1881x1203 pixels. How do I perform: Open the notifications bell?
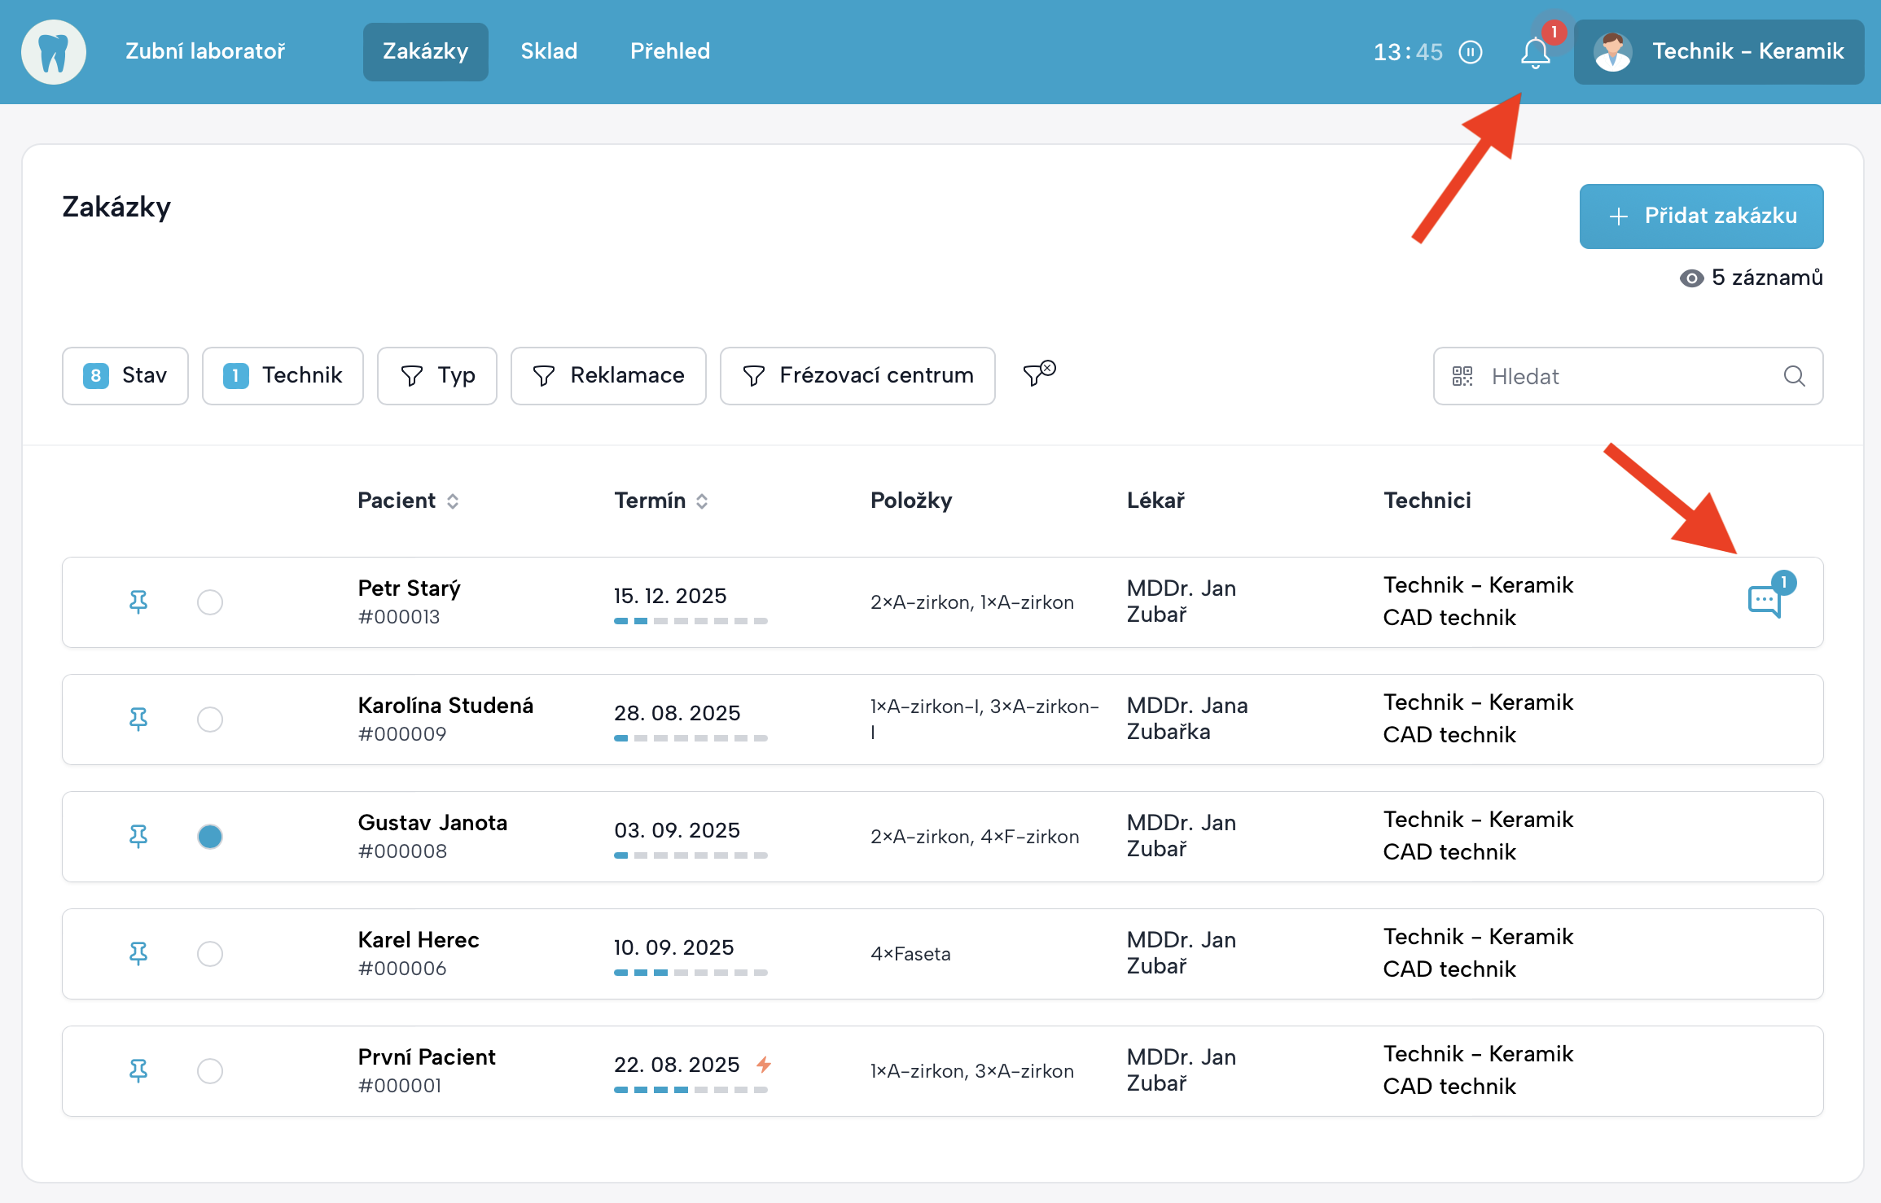point(1535,53)
